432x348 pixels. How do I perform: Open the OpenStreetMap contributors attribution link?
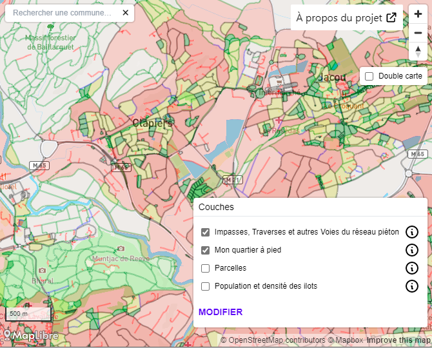pyautogui.click(x=272, y=340)
